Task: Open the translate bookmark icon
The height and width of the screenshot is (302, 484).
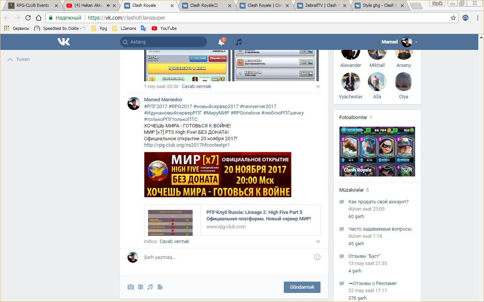Action: 143,28
